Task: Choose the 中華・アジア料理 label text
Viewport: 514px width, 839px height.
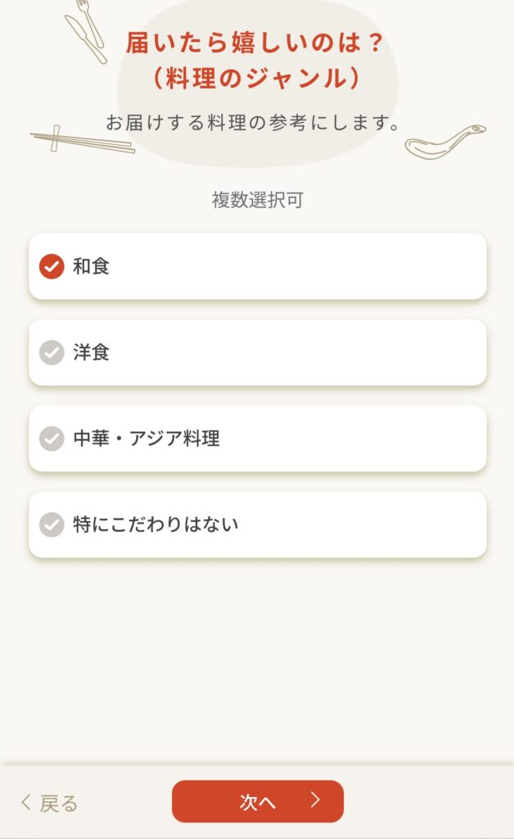Action: click(x=147, y=438)
